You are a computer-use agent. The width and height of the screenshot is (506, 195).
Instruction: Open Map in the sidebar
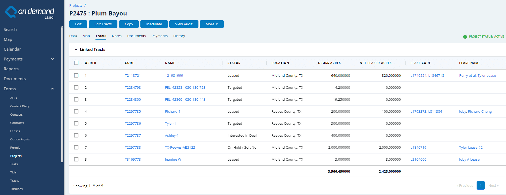(8, 39)
